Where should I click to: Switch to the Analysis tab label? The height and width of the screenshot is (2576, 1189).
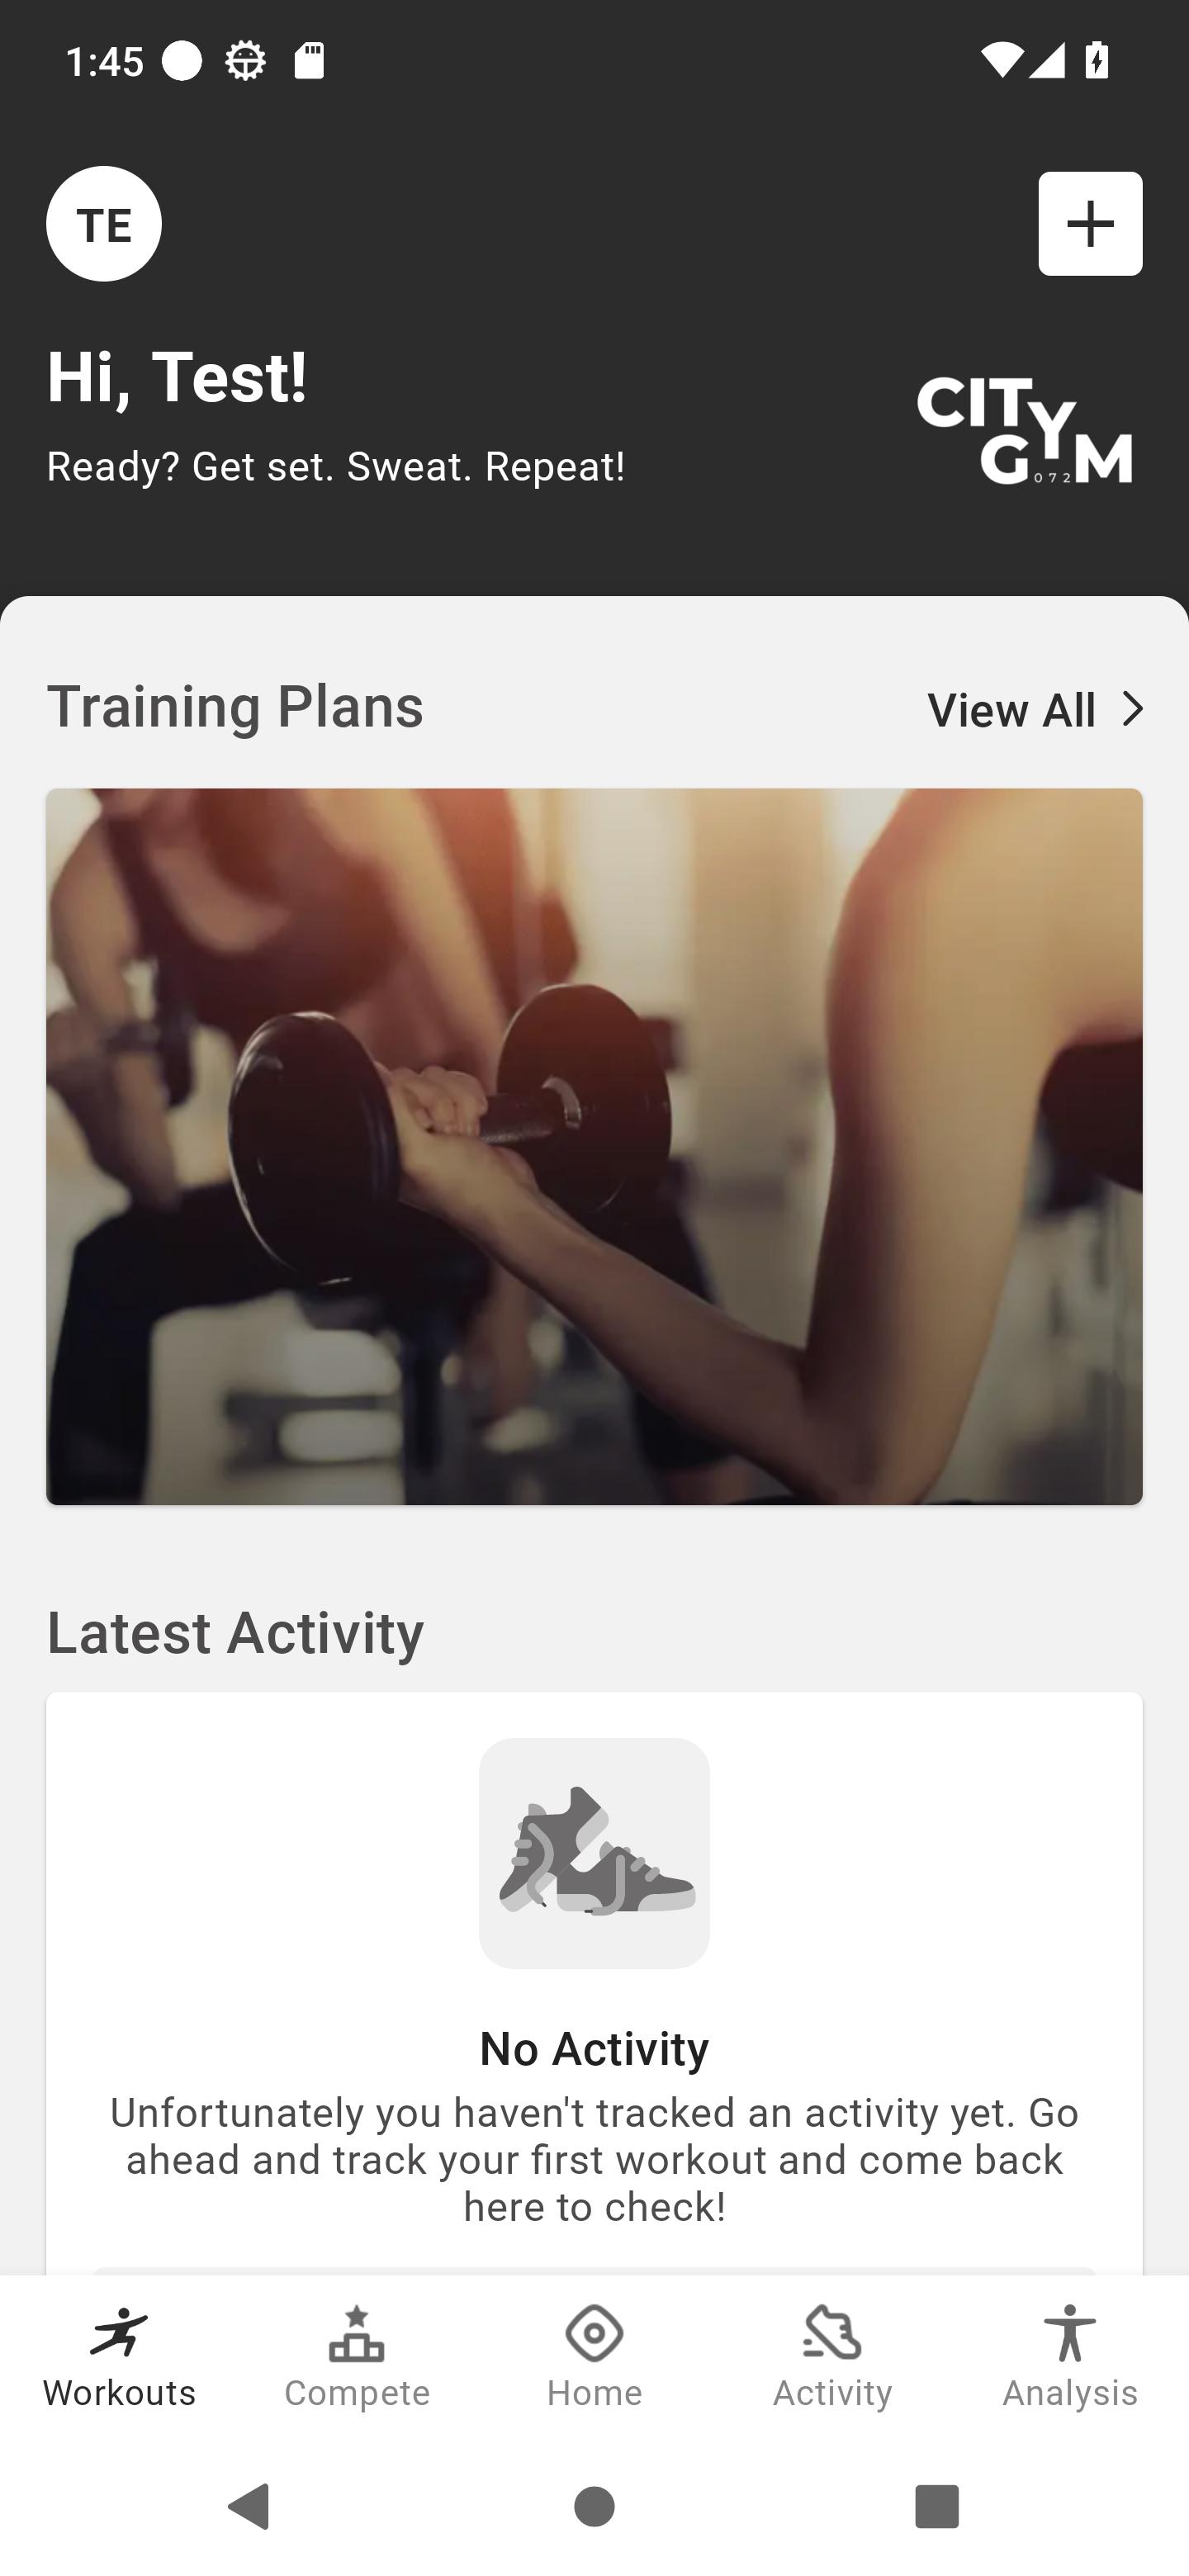click(1070, 2393)
